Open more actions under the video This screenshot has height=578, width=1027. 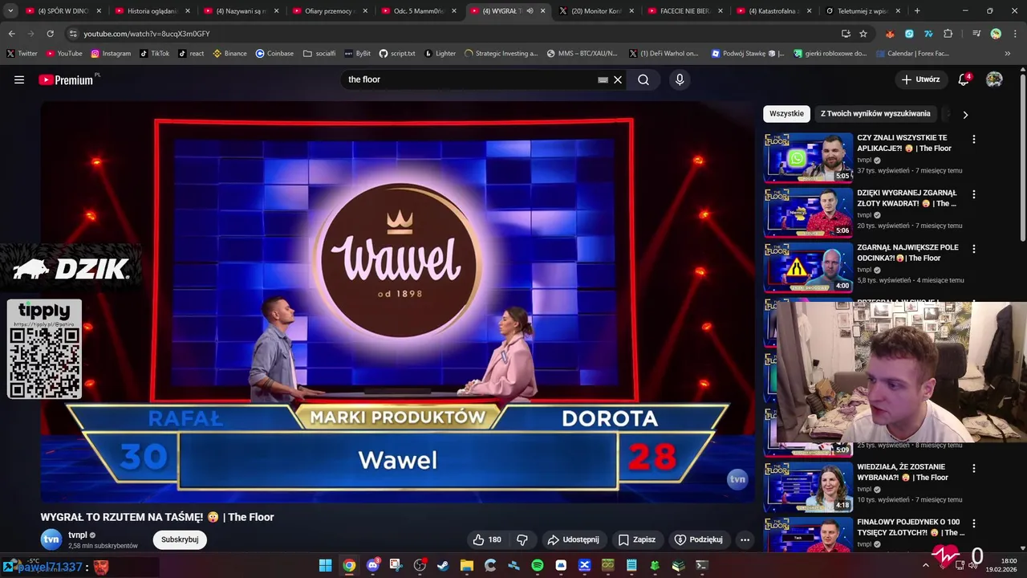point(745,539)
